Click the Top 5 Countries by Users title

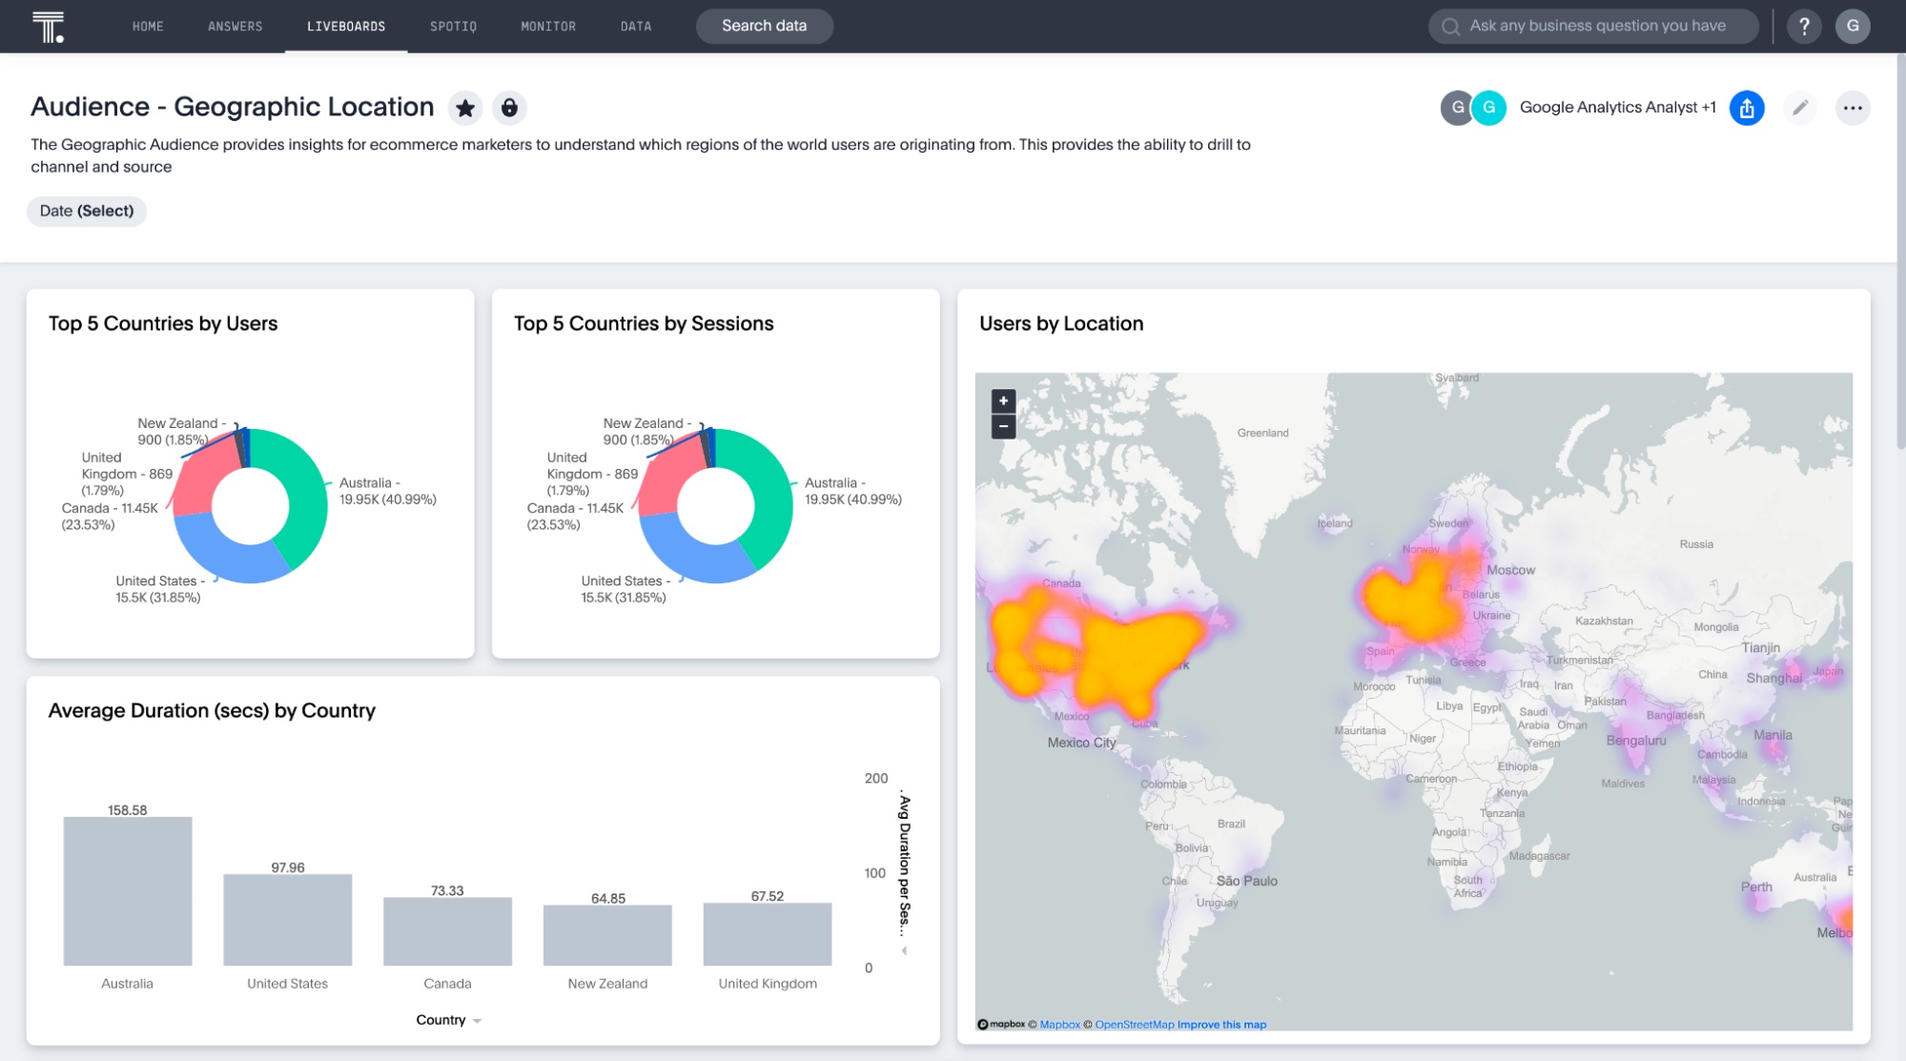click(x=163, y=324)
